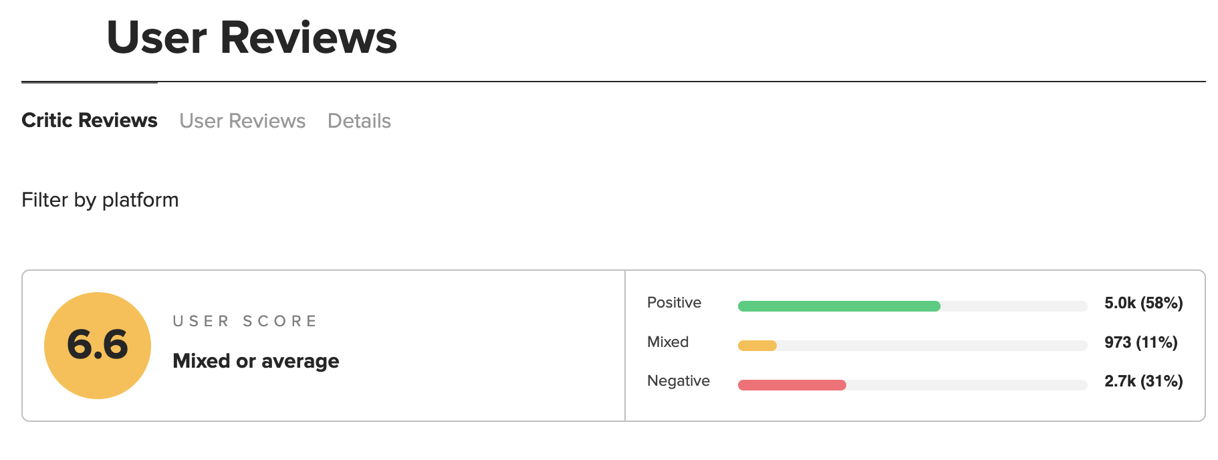Click the Mixed reviews label
Viewport: 1218px width, 460px height.
pos(668,342)
